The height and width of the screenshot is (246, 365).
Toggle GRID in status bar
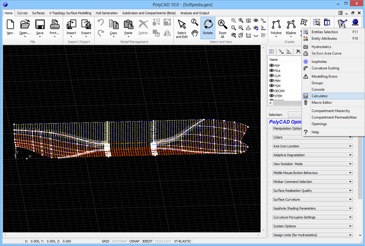(x=106, y=241)
